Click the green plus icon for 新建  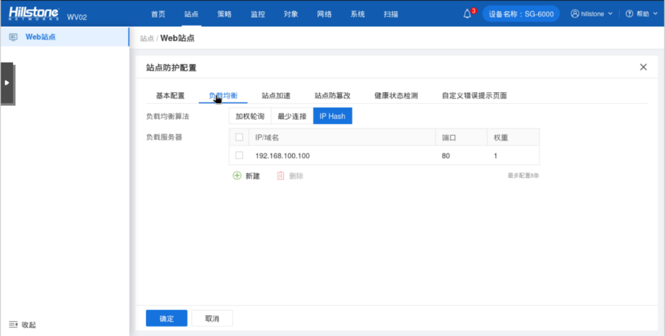[x=237, y=176]
